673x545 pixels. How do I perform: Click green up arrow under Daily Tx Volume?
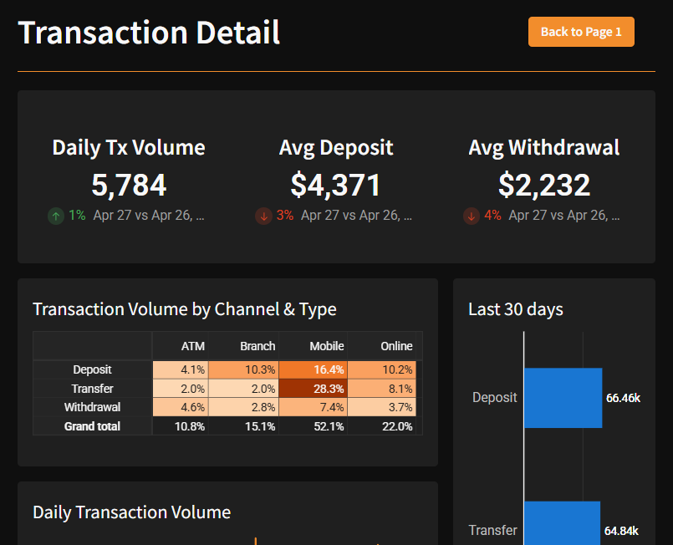[x=56, y=216]
